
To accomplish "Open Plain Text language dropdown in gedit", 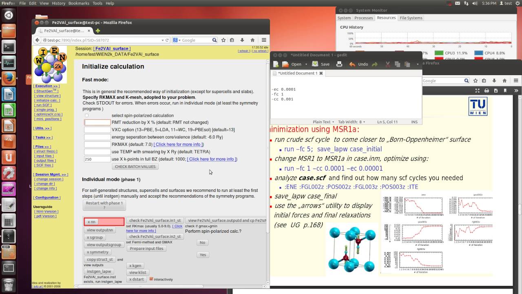I will (x=323, y=122).
